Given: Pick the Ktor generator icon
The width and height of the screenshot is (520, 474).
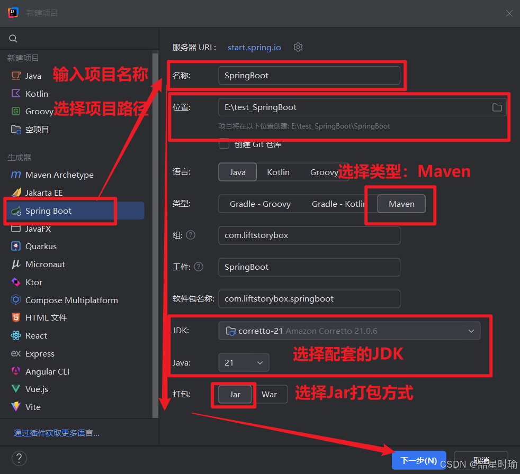Looking at the screenshot, I should (16, 282).
